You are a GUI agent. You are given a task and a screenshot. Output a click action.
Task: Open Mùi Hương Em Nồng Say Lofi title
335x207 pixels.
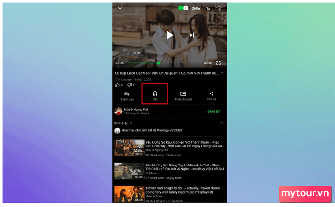click(x=185, y=167)
